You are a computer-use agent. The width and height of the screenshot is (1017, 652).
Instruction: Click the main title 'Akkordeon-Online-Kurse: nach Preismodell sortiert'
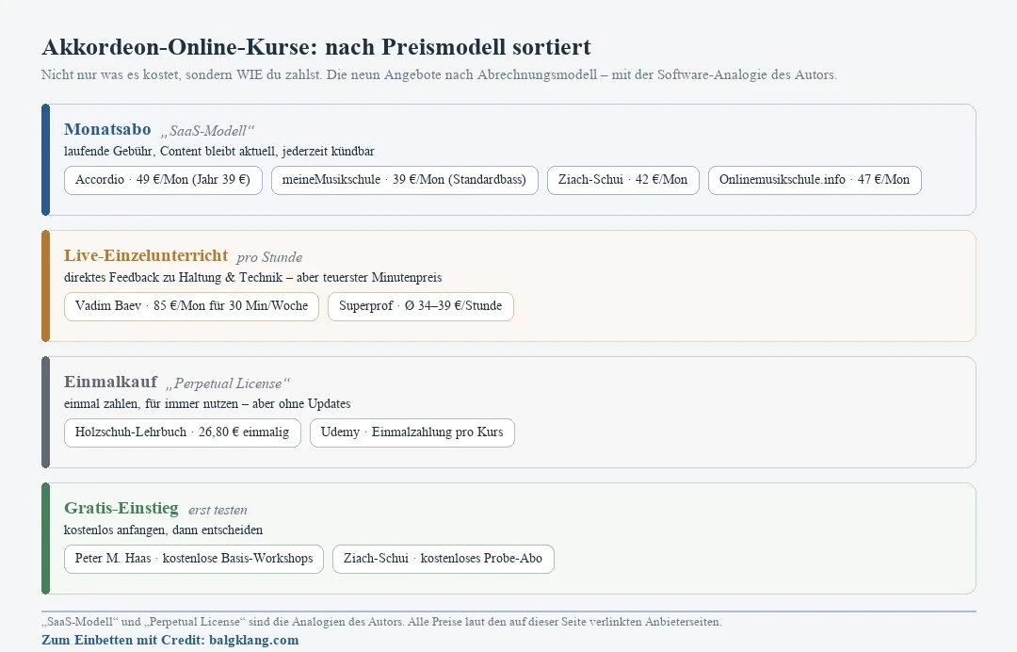316,47
